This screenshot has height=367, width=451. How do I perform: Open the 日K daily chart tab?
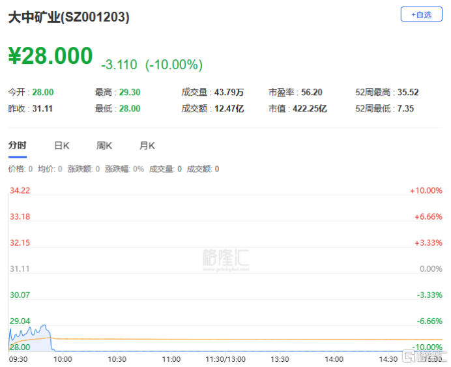tap(62, 146)
